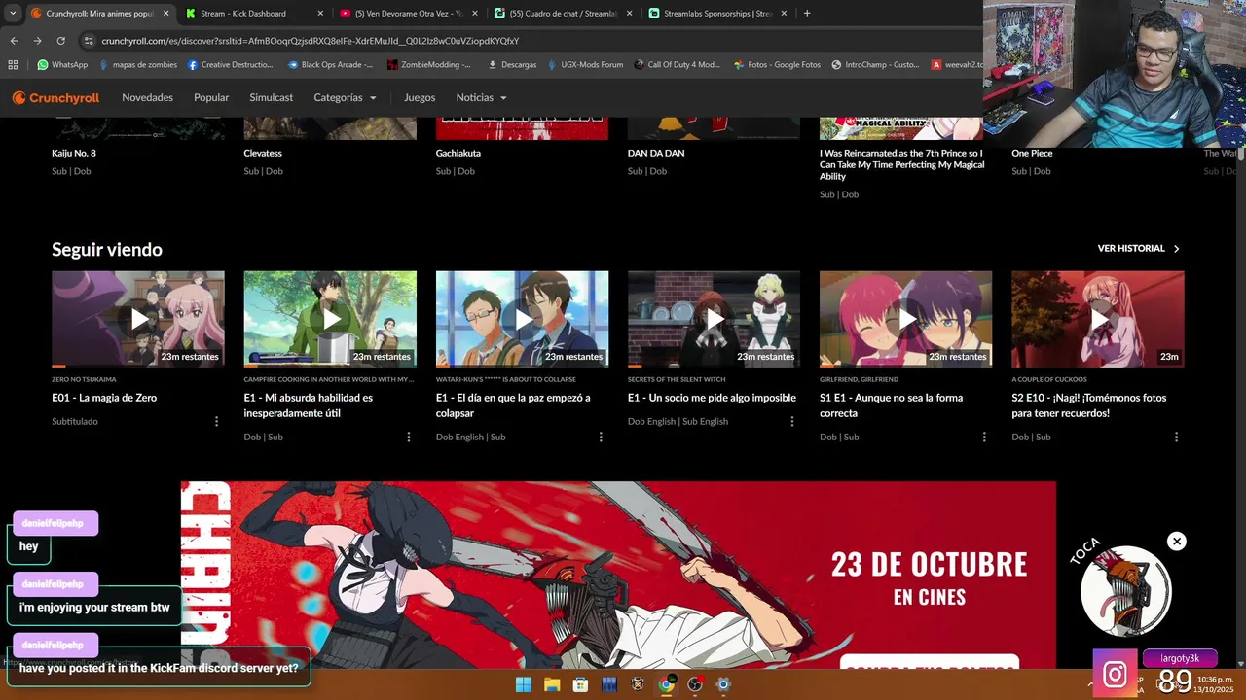The width and height of the screenshot is (1246, 700).
Task: Play Girlfriend, Girlfriend S1 E1 thumbnail
Action: [x=905, y=319]
